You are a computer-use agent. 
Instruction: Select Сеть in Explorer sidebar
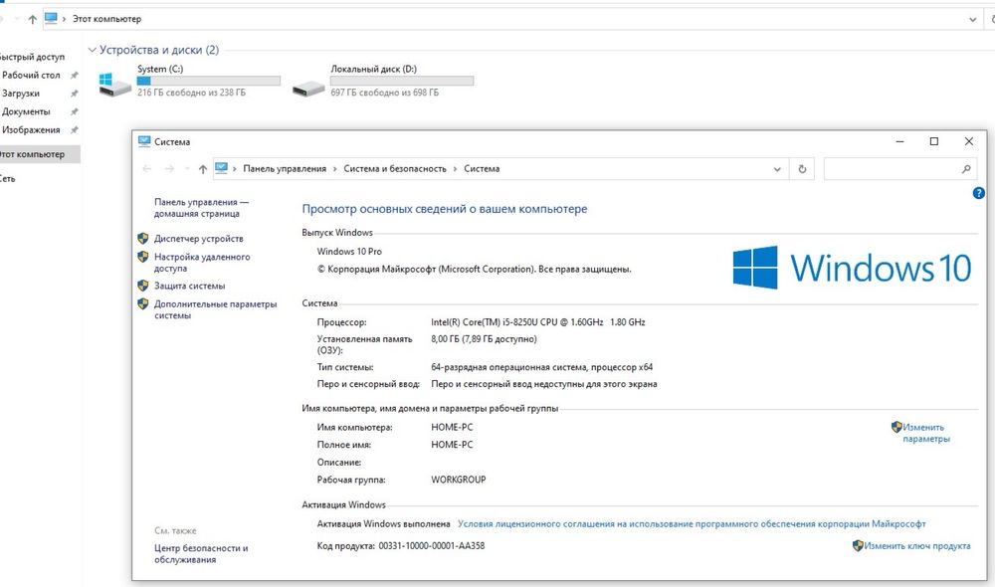point(7,179)
